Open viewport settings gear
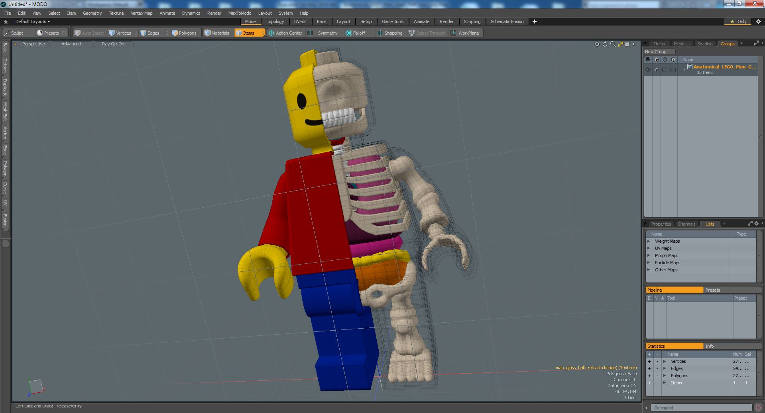 click(x=627, y=44)
